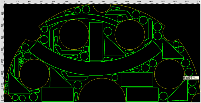This screenshot has height=103, width=201.
Task: Select the bottom-right horizontal green rectangle part
Action: 142,95
